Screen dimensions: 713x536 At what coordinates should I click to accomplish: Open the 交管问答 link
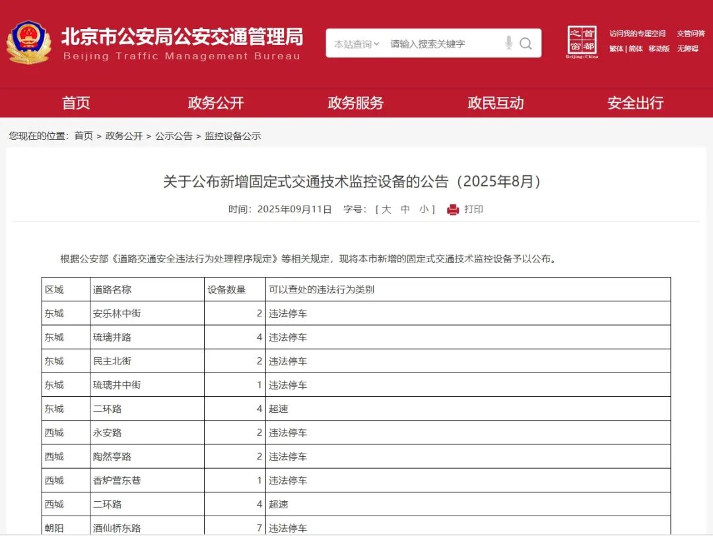tap(691, 34)
